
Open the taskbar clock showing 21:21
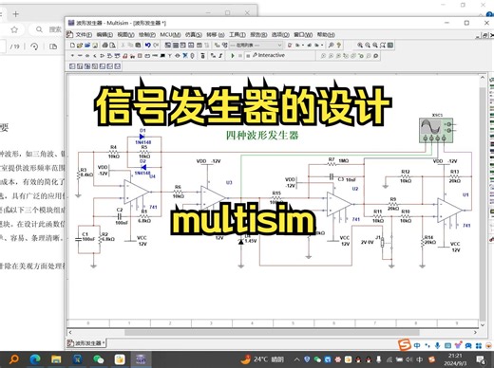(x=455, y=359)
